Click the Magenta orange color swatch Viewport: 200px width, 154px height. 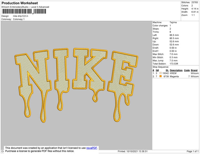tap(160, 76)
